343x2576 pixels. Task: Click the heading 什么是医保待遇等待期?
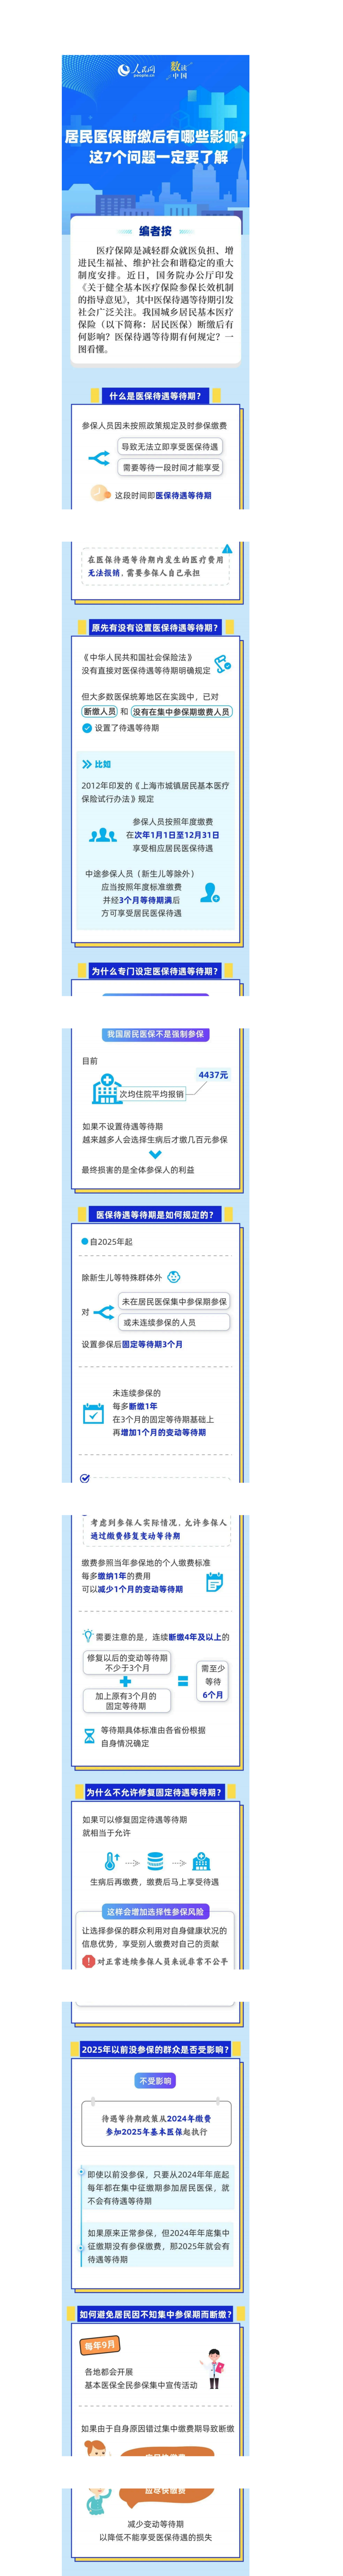pyautogui.click(x=155, y=396)
